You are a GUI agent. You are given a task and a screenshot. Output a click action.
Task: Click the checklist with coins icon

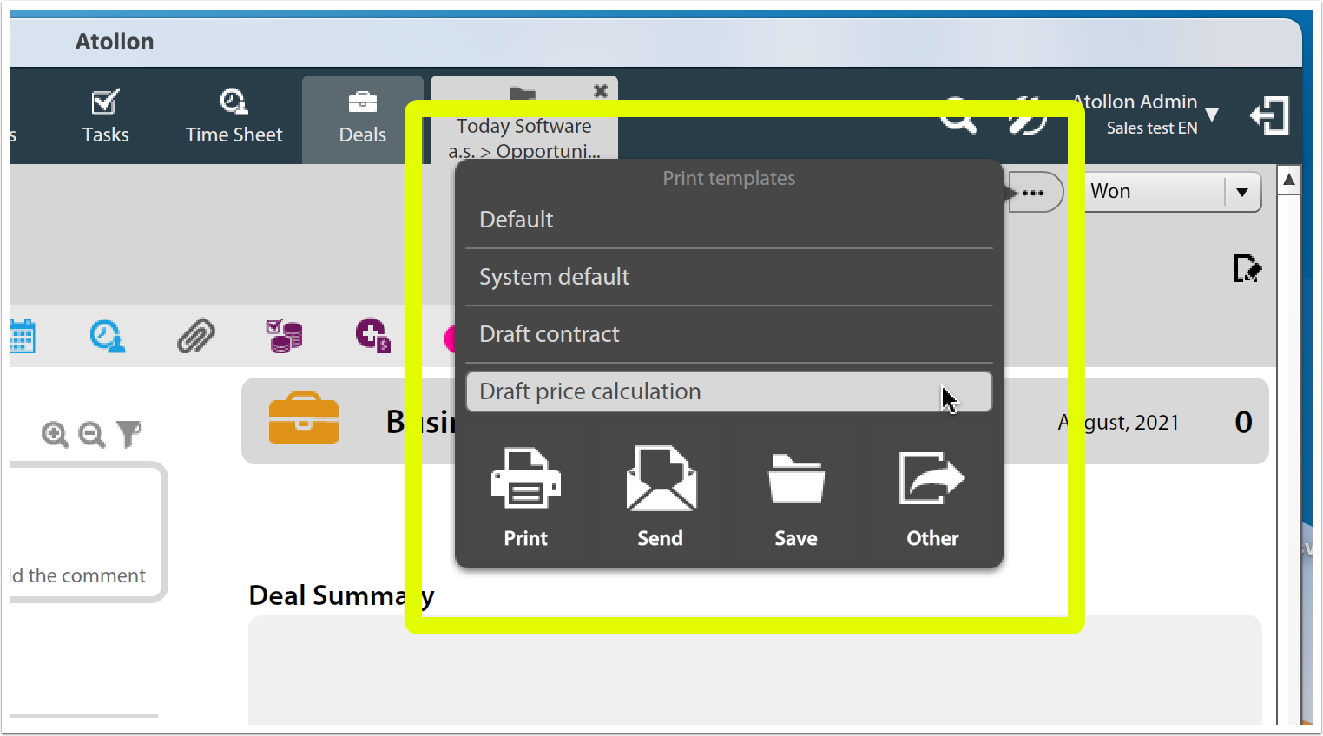[285, 336]
